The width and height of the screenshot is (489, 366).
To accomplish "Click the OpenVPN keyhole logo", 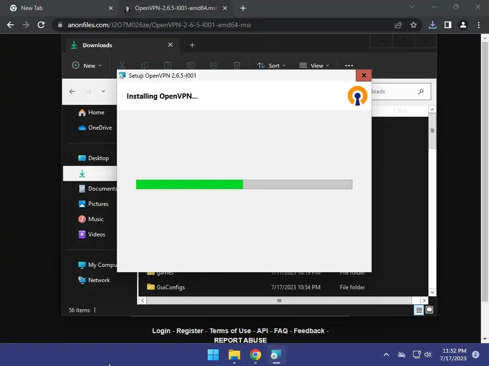I will pyautogui.click(x=357, y=96).
